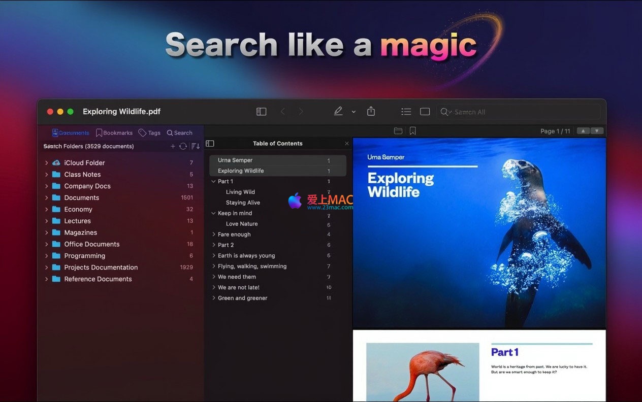Click the bookmark icon above the page
Image resolution: width=642 pixels, height=402 pixels.
click(x=412, y=131)
